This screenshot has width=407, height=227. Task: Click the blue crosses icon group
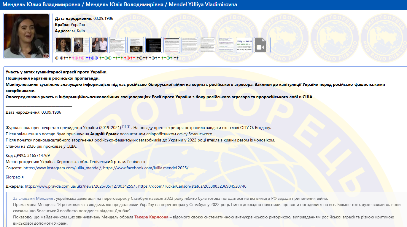(x=92, y=58)
